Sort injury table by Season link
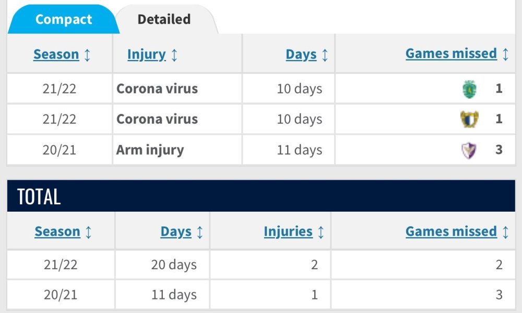The width and height of the screenshot is (522, 313). [56, 54]
